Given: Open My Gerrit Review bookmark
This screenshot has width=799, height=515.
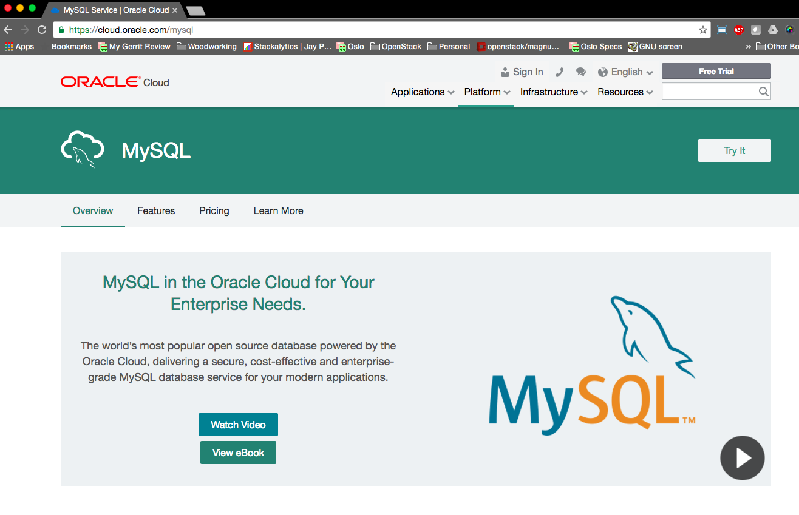Looking at the screenshot, I should (134, 47).
